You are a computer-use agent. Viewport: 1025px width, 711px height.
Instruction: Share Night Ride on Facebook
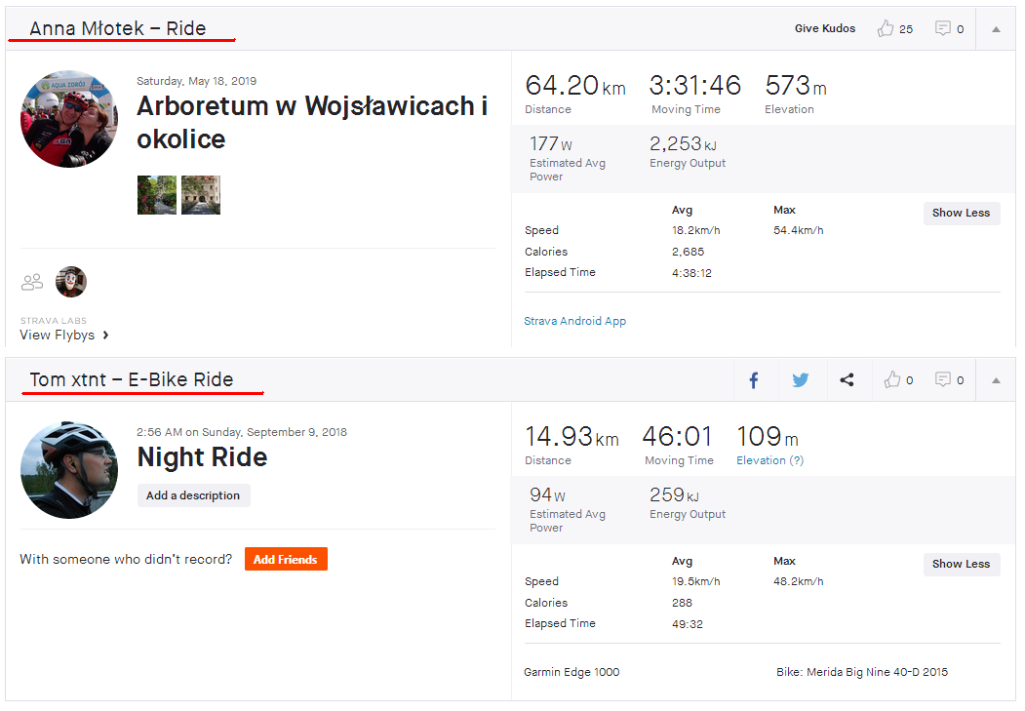click(x=754, y=380)
